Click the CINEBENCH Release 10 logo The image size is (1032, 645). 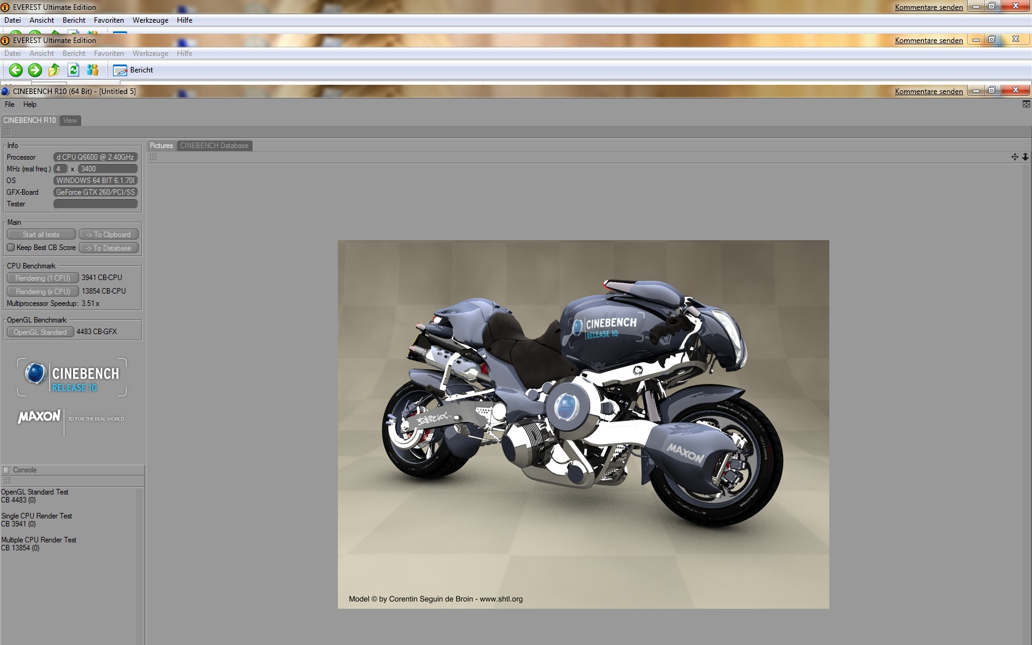pos(72,378)
